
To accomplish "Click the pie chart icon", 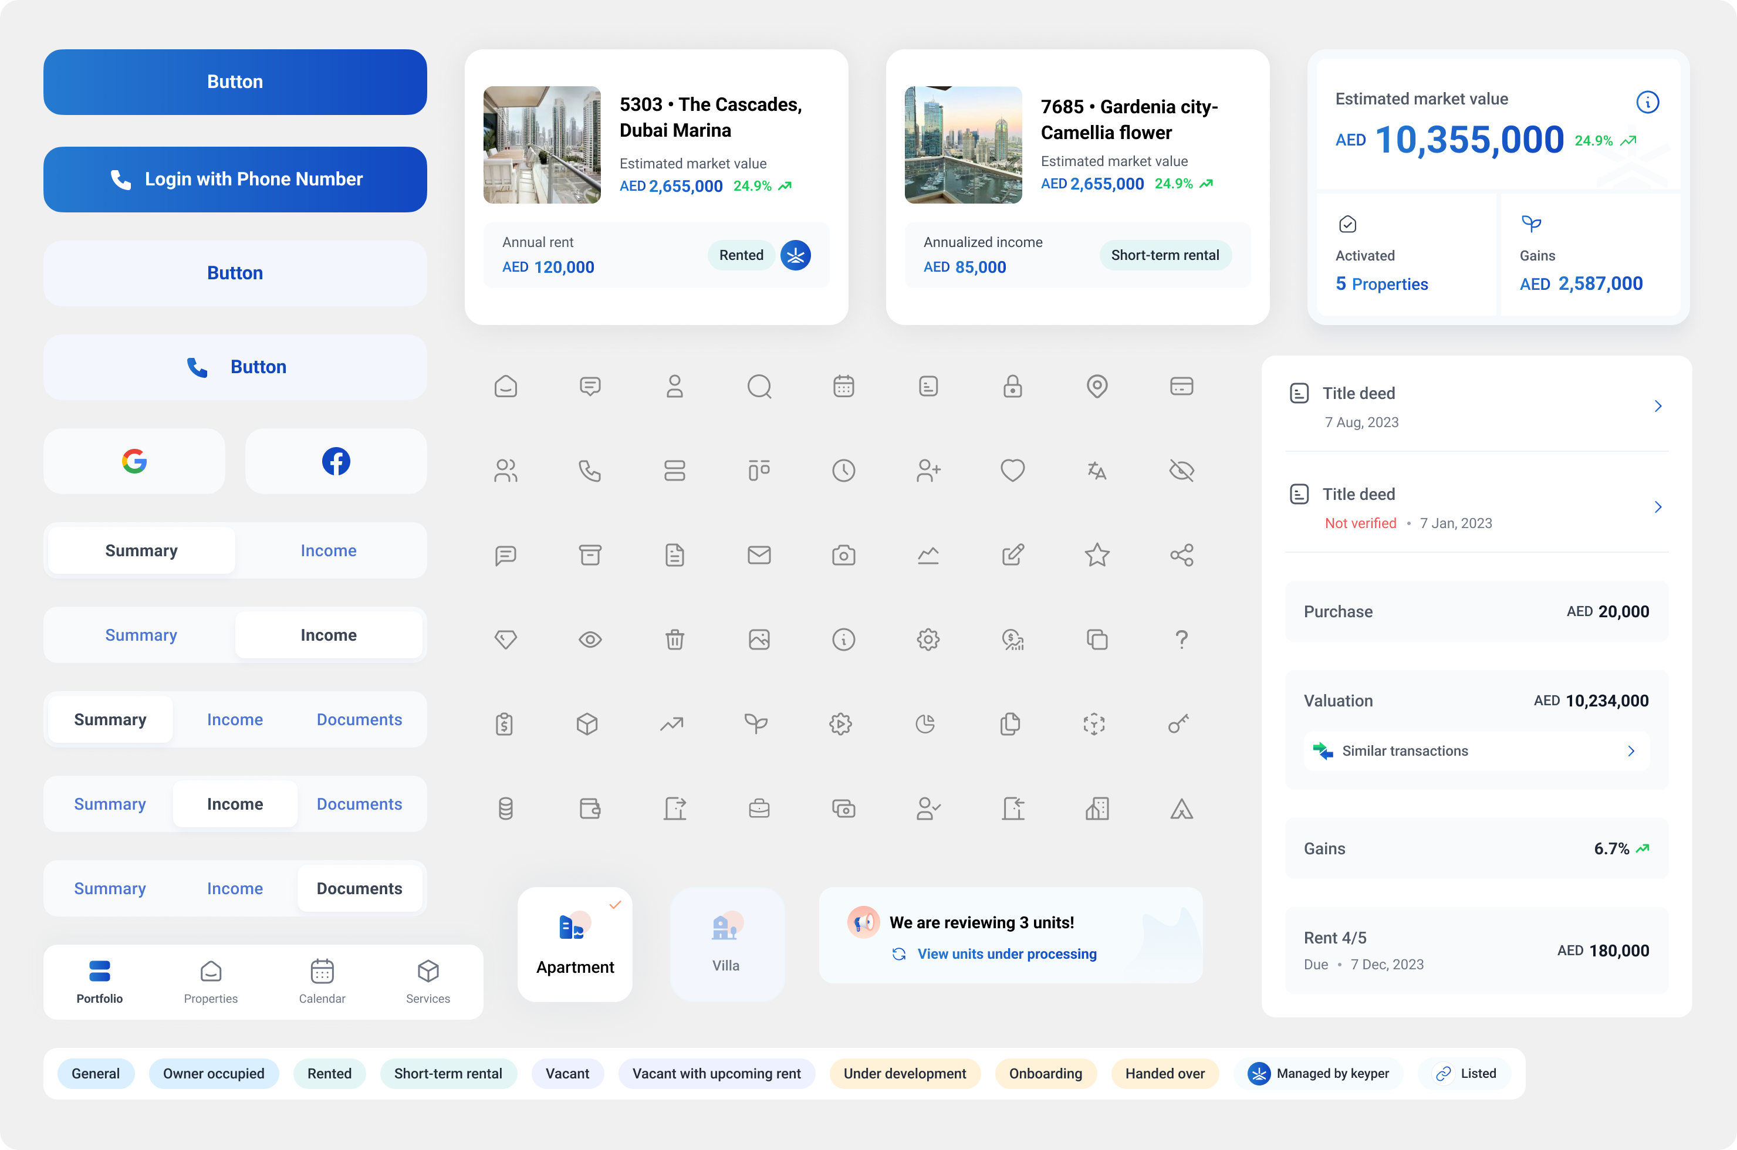I will 926,724.
